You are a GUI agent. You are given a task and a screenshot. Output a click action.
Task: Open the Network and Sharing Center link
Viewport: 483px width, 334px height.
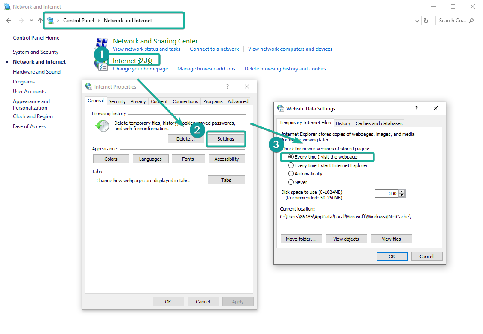155,41
